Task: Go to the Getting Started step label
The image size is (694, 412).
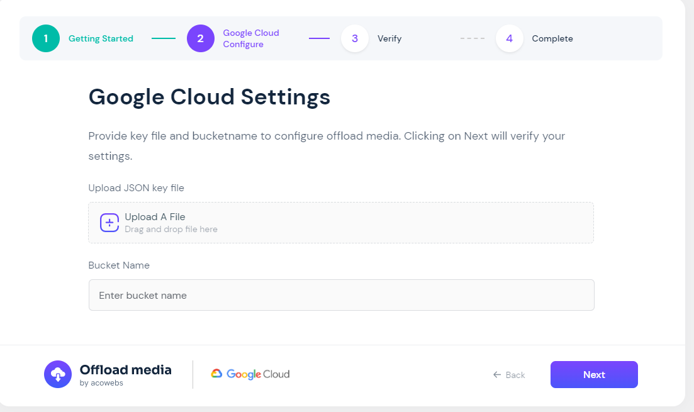Action: (101, 38)
